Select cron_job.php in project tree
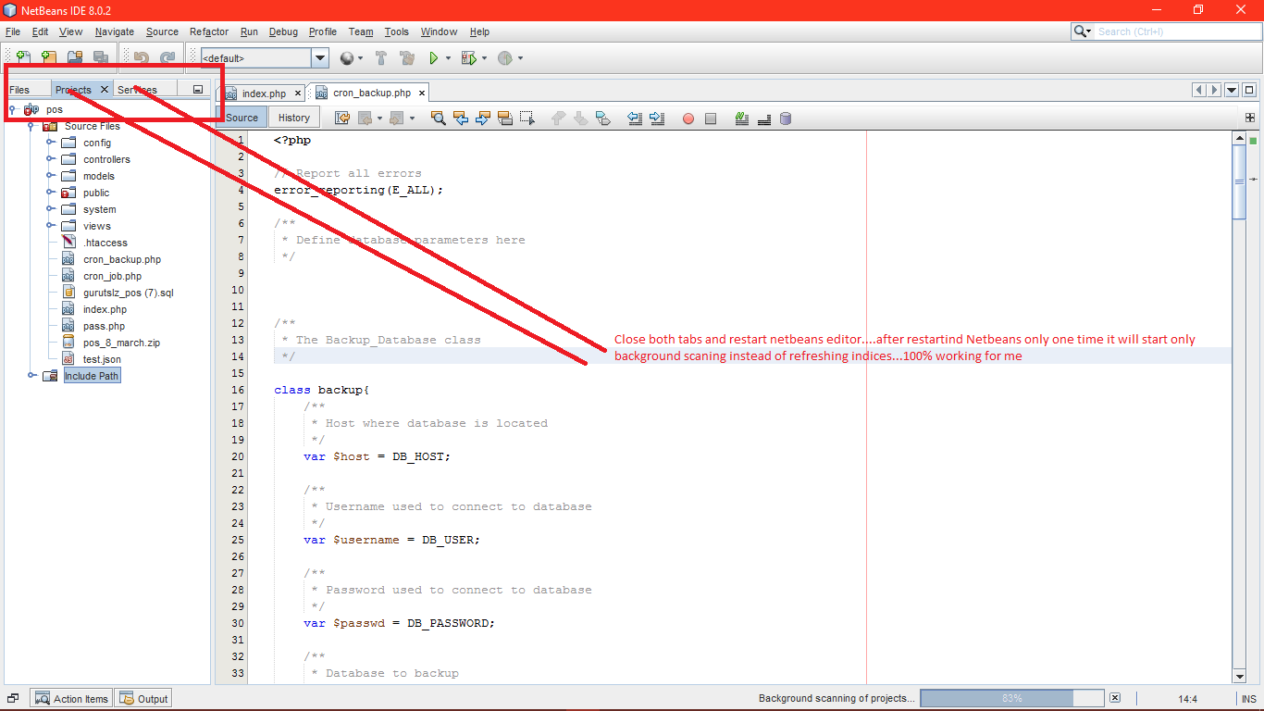Image resolution: width=1264 pixels, height=711 pixels. [x=112, y=276]
